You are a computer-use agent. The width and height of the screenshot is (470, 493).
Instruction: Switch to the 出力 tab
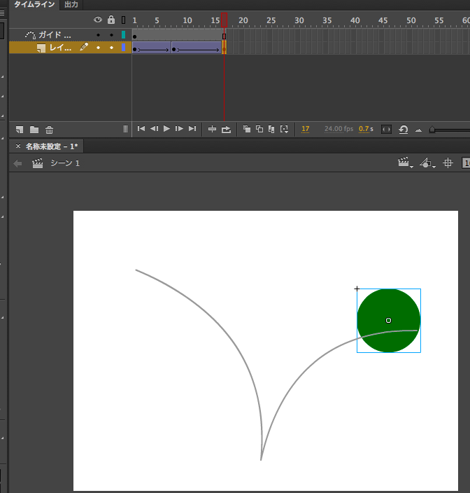point(71,4)
